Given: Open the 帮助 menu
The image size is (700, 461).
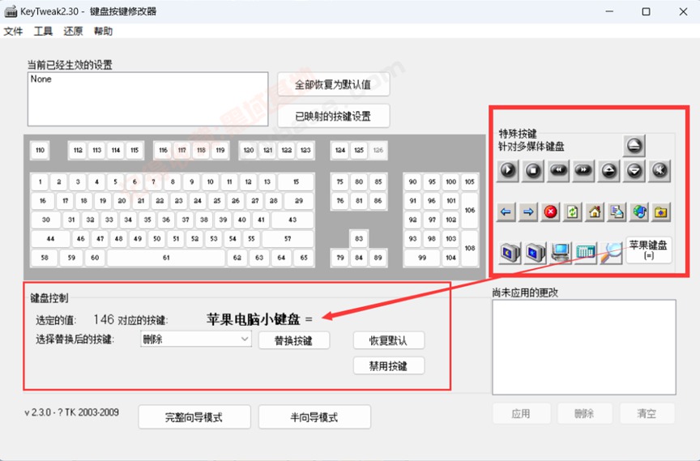Looking at the screenshot, I should click(x=103, y=32).
